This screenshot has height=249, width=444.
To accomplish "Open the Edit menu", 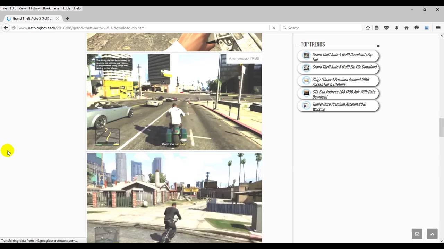I will pyautogui.click(x=13, y=8).
